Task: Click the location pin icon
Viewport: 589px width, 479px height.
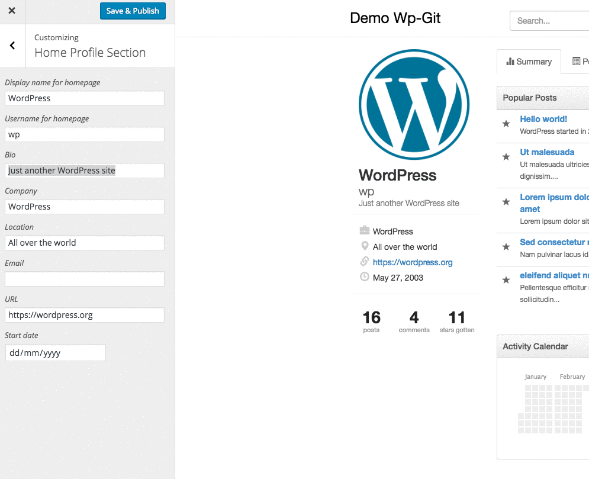Action: pyautogui.click(x=365, y=246)
